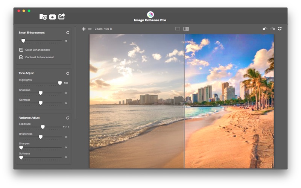Viewport: 301px width, 188px height.
Task: Click the Exposure slider handle
Action: tap(43, 127)
